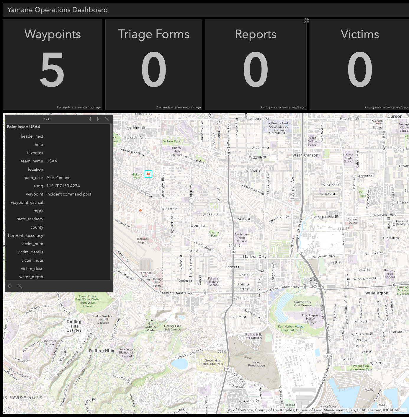The width and height of the screenshot is (409, 417).
Task: Click the Wilson Park label on map
Action: click(x=172, y=141)
